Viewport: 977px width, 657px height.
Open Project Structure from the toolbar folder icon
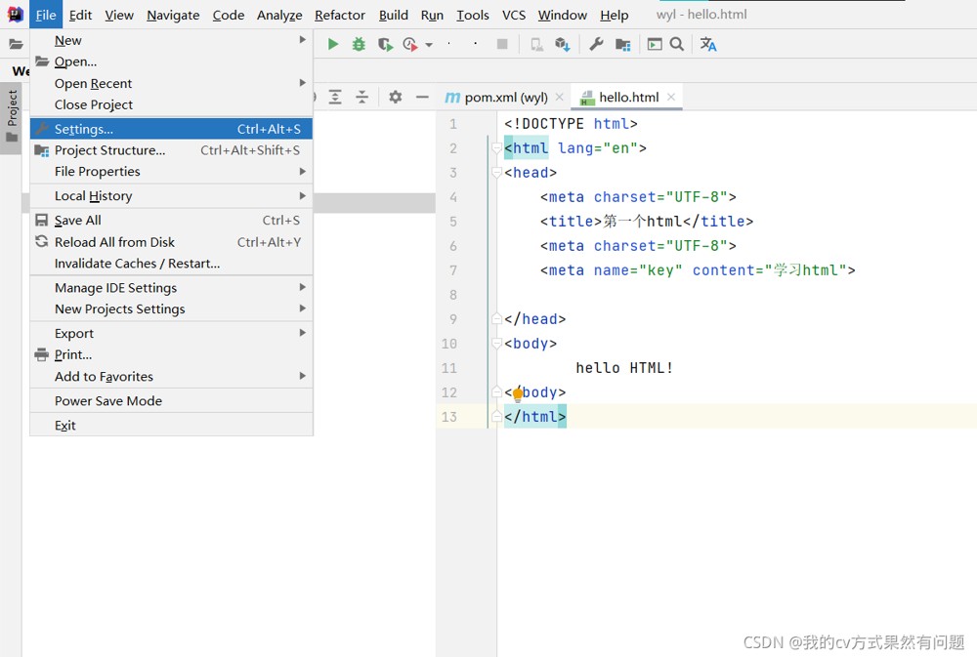click(622, 44)
